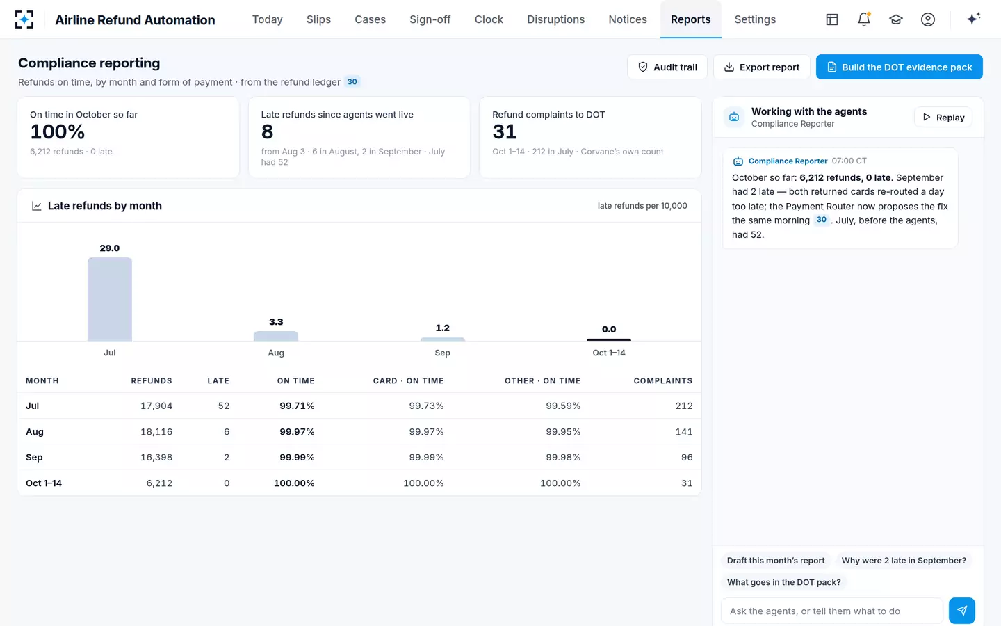Open the Cases tab
The height and width of the screenshot is (626, 1001).
click(371, 19)
